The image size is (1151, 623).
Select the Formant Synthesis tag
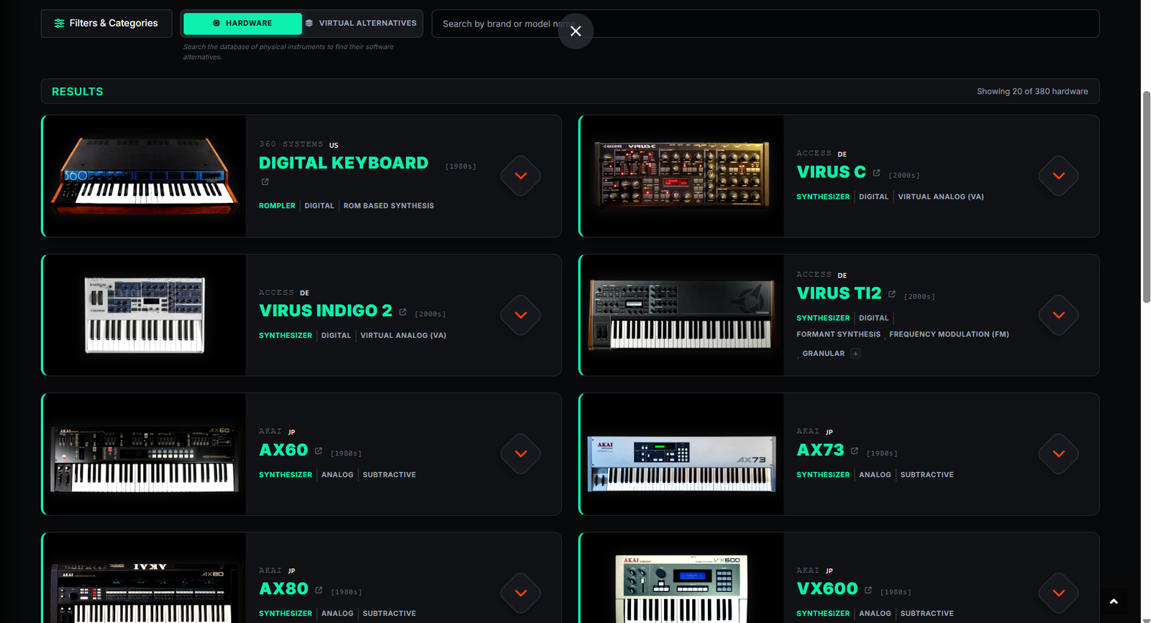pos(838,335)
